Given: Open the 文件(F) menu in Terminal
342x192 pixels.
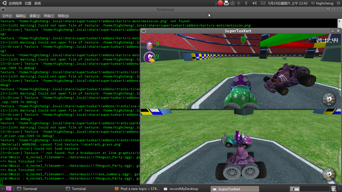Looking at the screenshot, I should (7, 16).
